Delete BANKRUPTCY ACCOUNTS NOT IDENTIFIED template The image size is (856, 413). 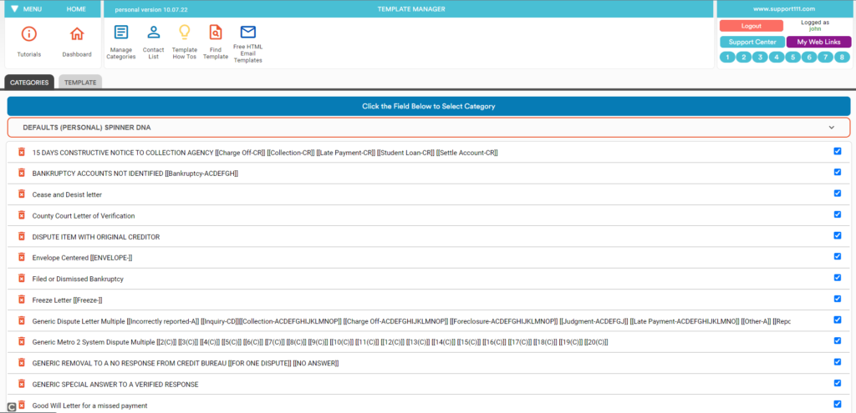[22, 173]
